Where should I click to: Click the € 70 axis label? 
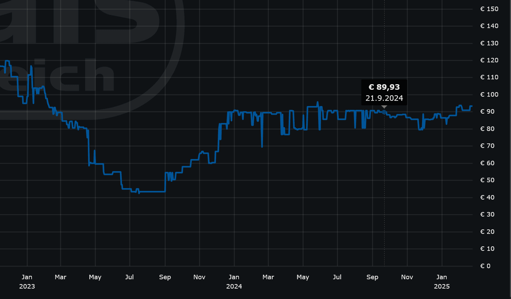(x=487, y=146)
